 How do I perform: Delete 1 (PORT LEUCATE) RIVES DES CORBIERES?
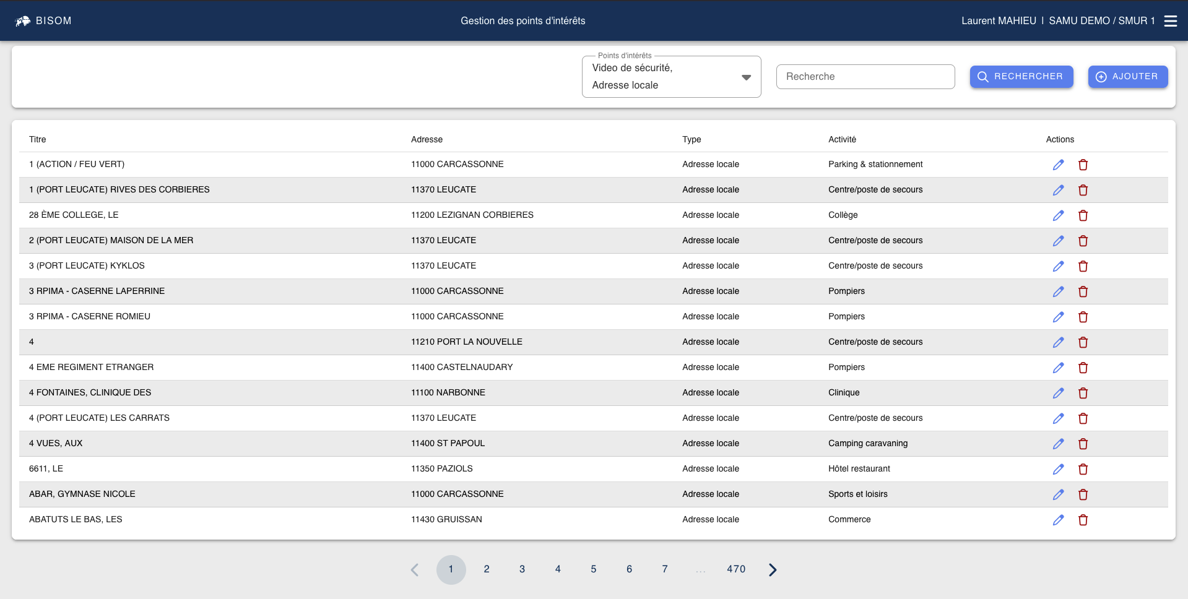pyautogui.click(x=1083, y=190)
